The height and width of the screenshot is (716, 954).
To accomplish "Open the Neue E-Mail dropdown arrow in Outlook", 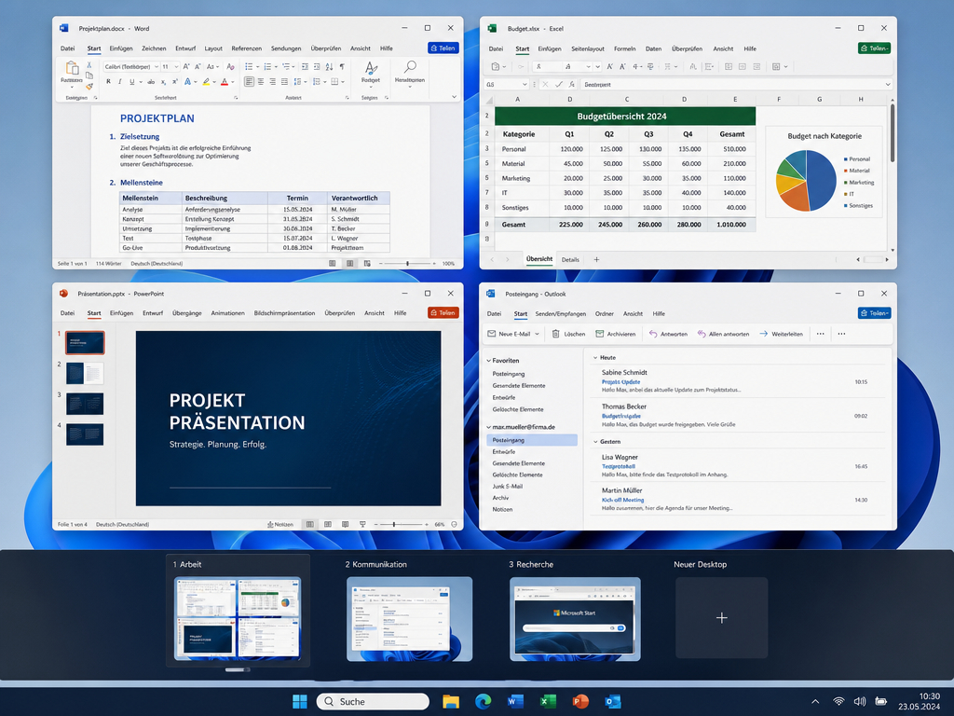I will [537, 334].
